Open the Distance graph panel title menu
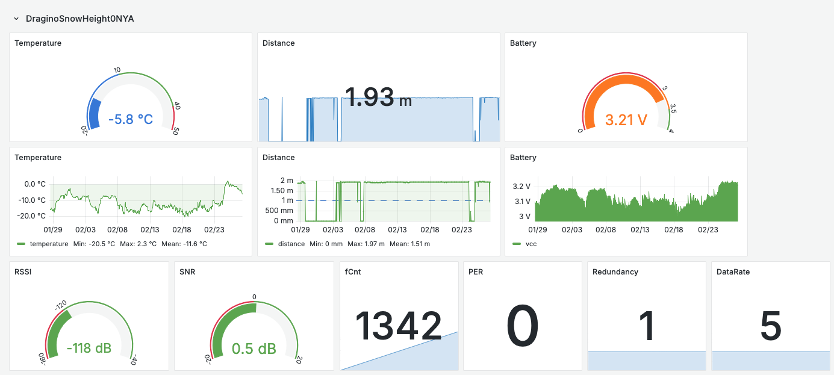This screenshot has width=834, height=375. (279, 158)
